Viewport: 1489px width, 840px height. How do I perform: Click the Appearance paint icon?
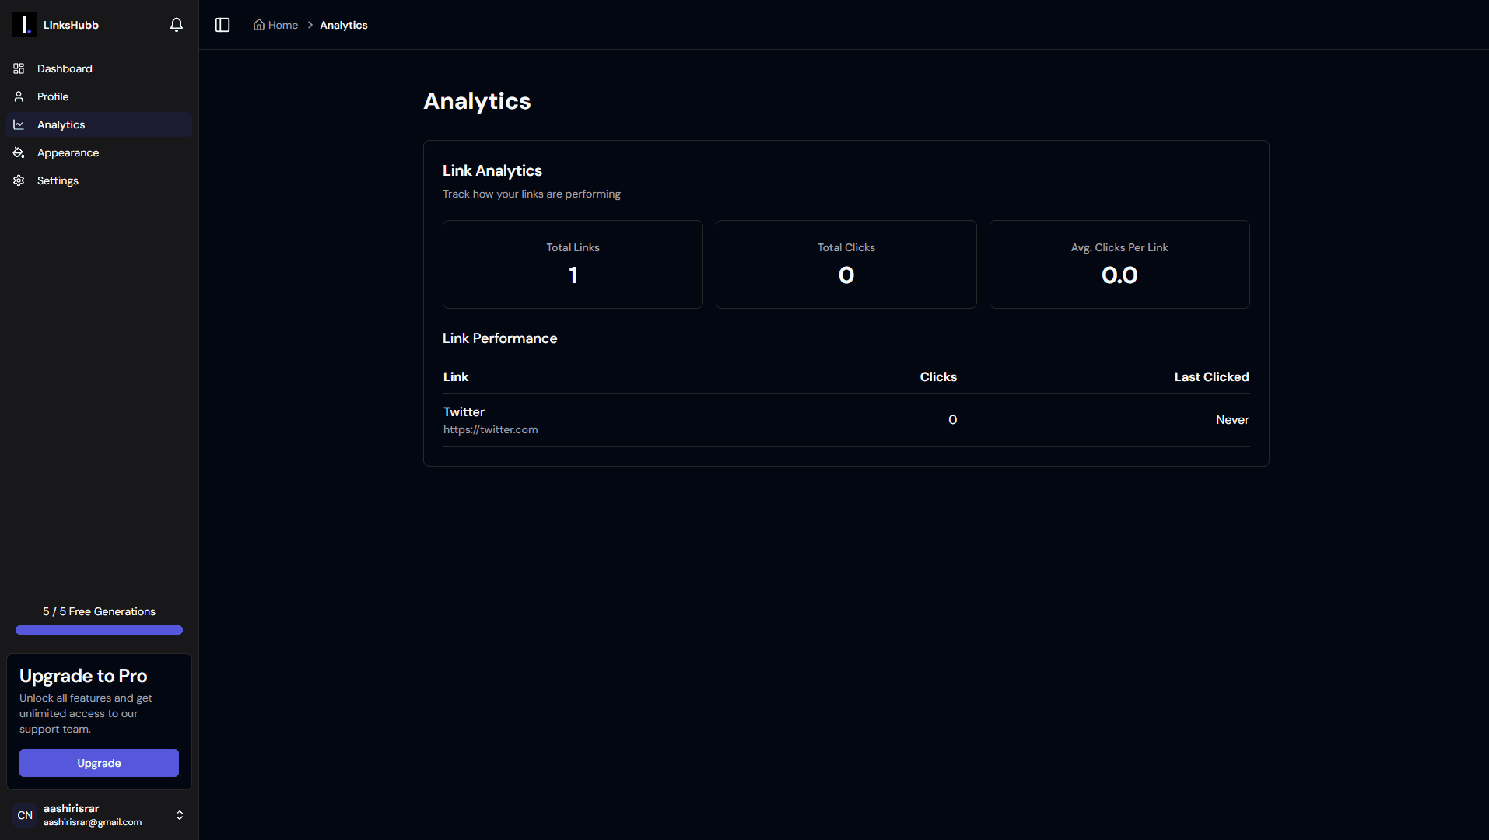click(18, 152)
